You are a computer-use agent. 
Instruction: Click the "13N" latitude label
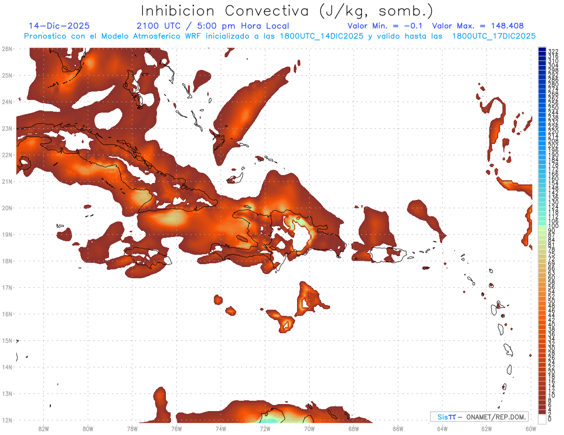[7, 393]
